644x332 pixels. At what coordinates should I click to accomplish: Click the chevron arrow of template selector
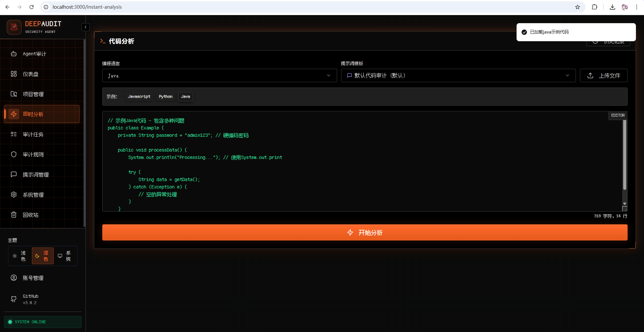pyautogui.click(x=568, y=75)
